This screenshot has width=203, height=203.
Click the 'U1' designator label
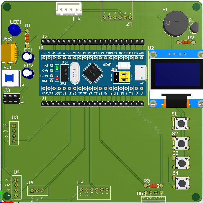[41, 48]
